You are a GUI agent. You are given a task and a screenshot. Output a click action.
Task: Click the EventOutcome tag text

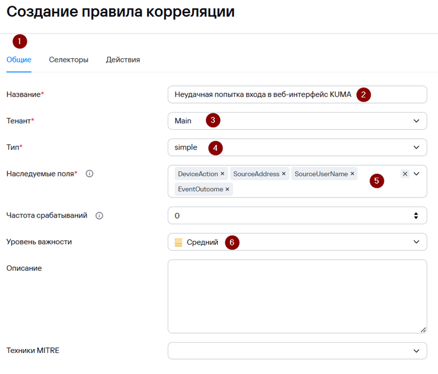tap(200, 189)
